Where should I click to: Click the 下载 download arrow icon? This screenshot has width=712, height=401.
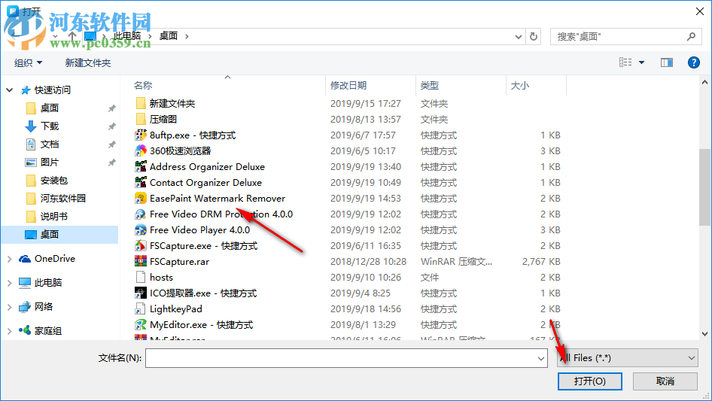tap(30, 126)
